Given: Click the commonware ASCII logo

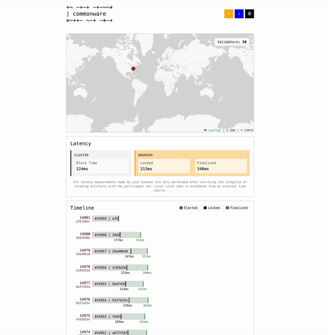Looking at the screenshot, I should (89, 14).
